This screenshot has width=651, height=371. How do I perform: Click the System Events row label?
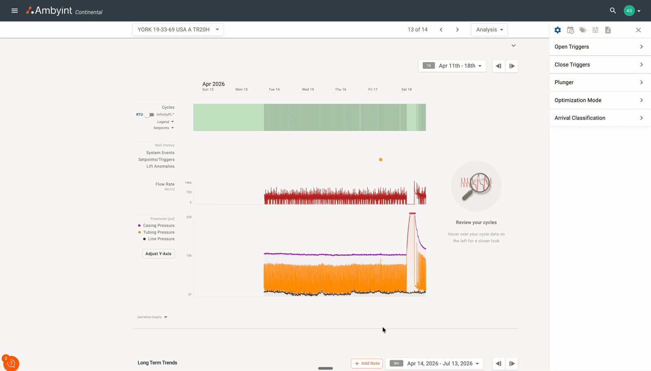[x=160, y=153]
